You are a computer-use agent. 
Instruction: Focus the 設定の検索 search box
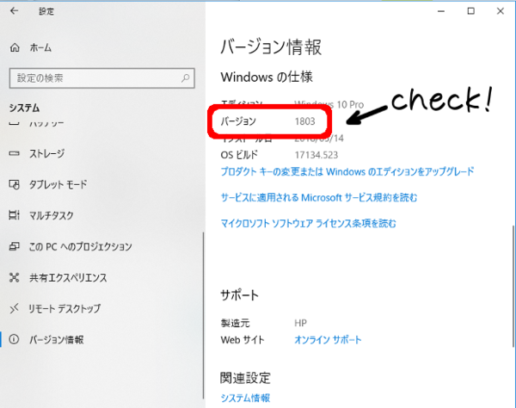click(x=102, y=78)
